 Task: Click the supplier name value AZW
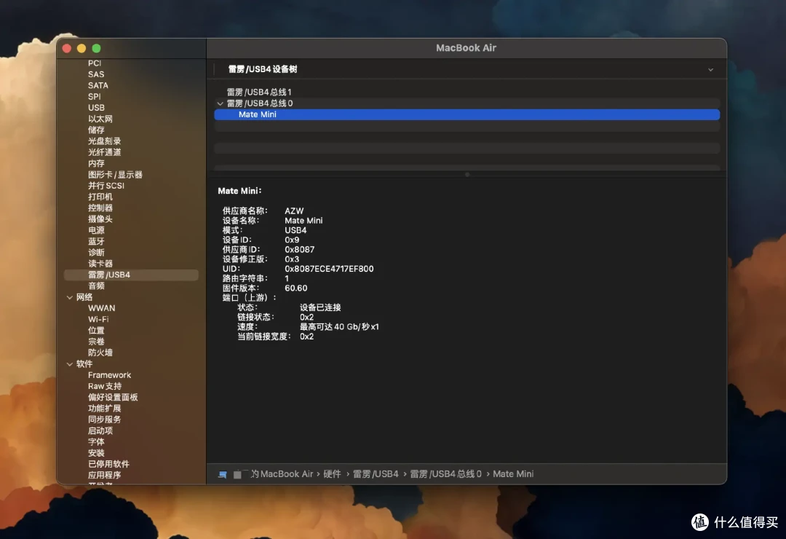(294, 211)
